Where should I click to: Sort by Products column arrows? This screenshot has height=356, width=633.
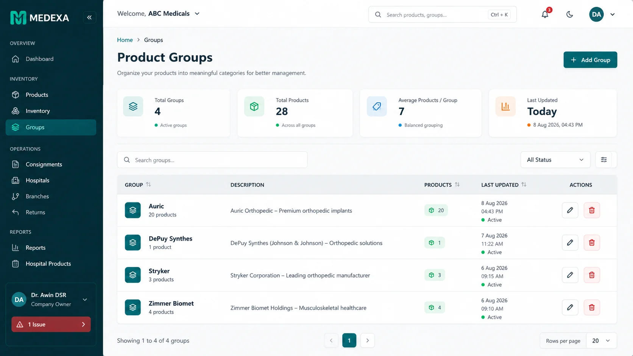click(x=457, y=184)
